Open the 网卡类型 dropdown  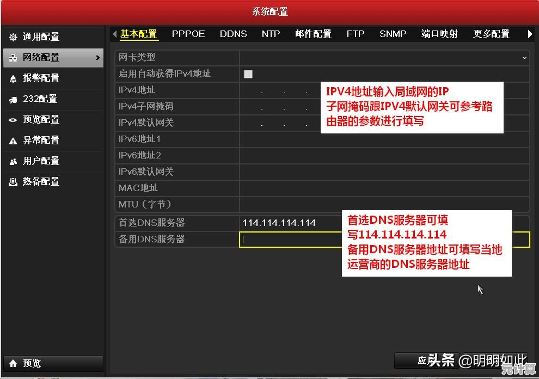[384, 57]
